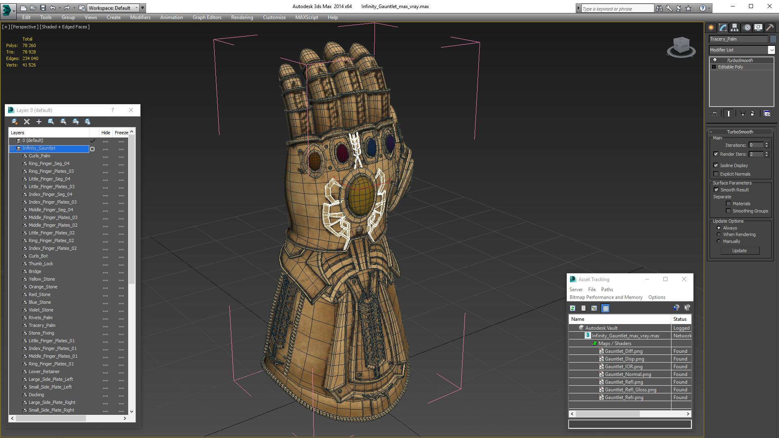Click Remove modifier from stack trash icon
The height and width of the screenshot is (438, 779).
pos(752,114)
